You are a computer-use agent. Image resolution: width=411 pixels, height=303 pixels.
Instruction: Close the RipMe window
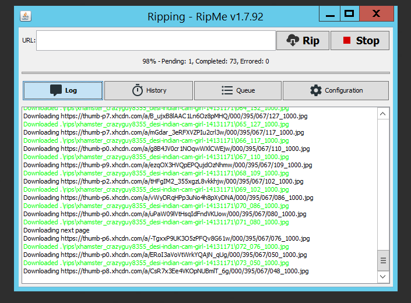click(x=377, y=13)
